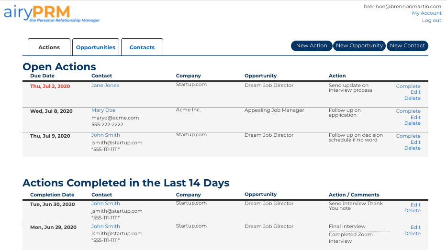Image resolution: width=447 pixels, height=250 pixels.
Task: Select the Actions tab
Action: pos(49,47)
